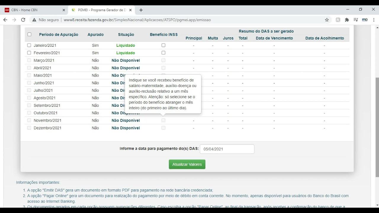Click the Maio/2021 row label
The image size is (379, 213).
point(43,75)
